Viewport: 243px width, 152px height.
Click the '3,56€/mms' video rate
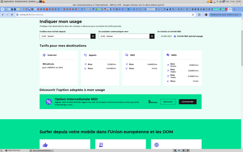pos(193,71)
